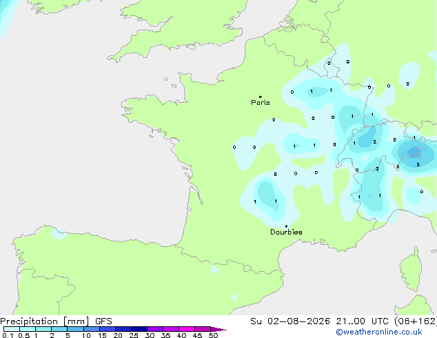
Task: Click the (06+162) forecast run text
Action: coord(415,321)
